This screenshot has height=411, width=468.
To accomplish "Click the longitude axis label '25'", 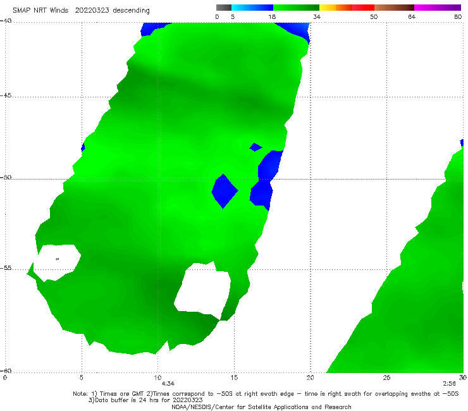I will (x=386, y=377).
